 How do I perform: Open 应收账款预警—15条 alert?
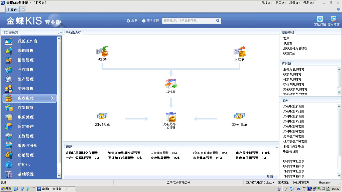pos(165,158)
